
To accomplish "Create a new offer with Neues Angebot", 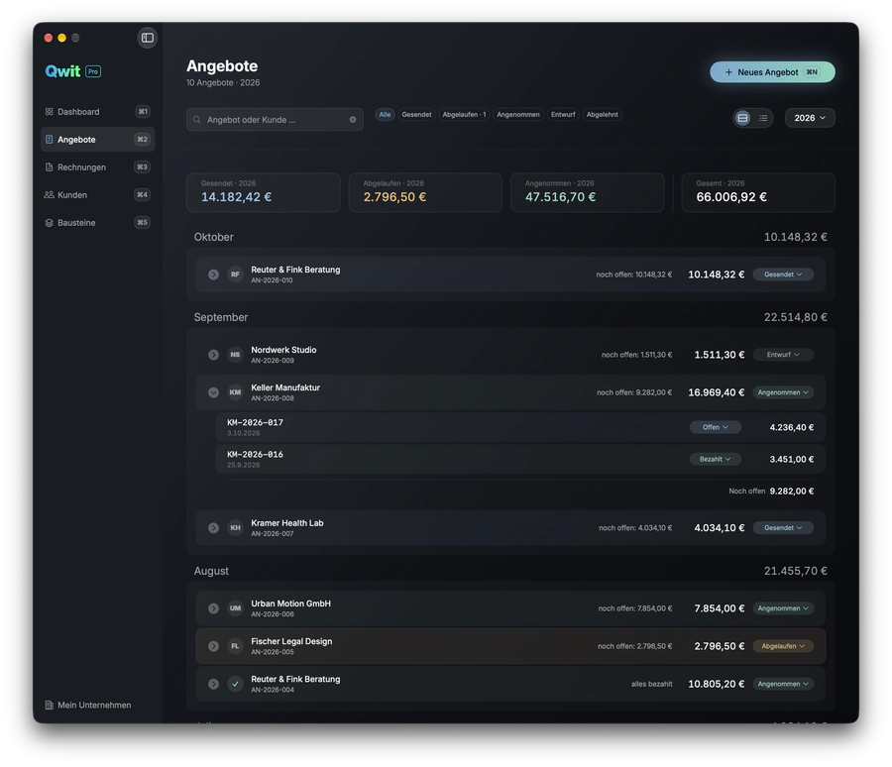I will click(772, 72).
